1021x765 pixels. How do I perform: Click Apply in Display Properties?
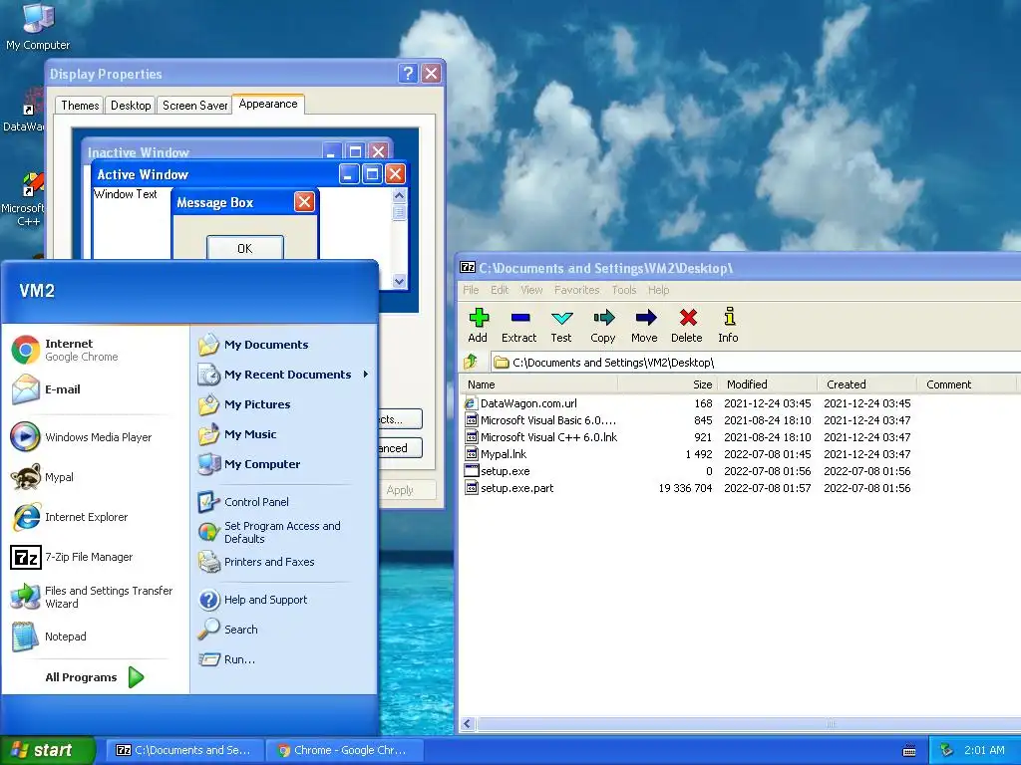pyautogui.click(x=400, y=490)
